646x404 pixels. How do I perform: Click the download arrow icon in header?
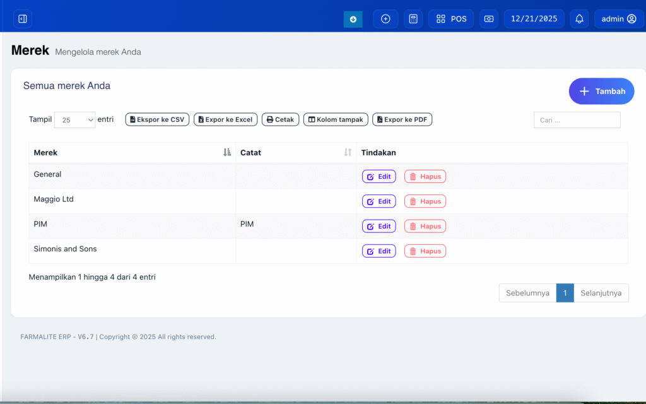[x=353, y=19]
